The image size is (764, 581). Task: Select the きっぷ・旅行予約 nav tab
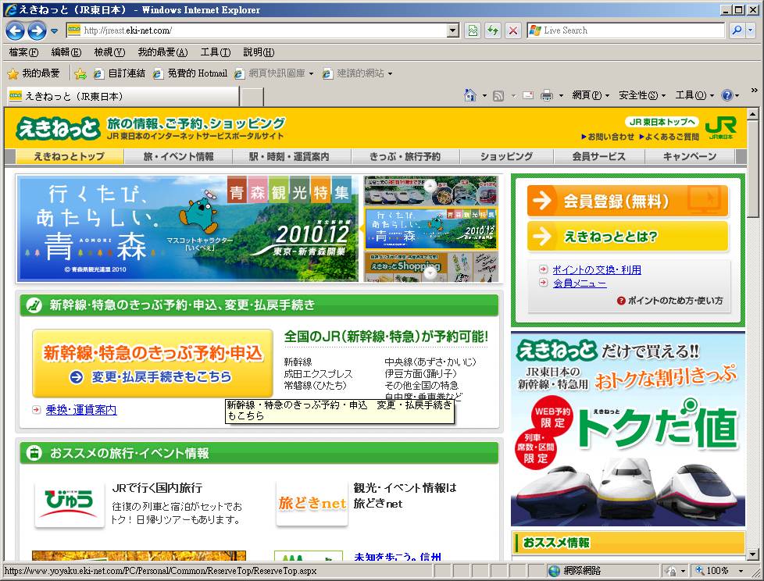pos(405,157)
